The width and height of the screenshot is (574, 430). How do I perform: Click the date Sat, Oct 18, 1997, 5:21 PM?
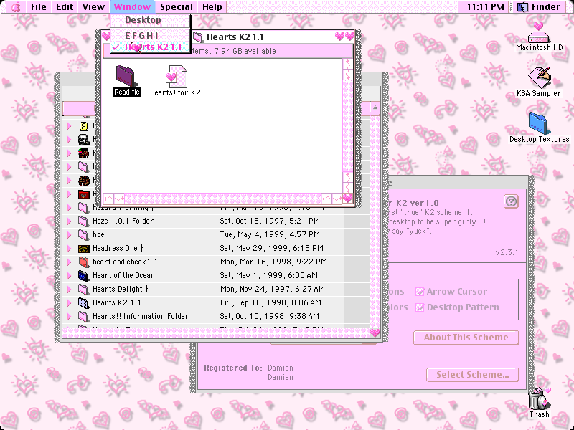[x=270, y=221]
